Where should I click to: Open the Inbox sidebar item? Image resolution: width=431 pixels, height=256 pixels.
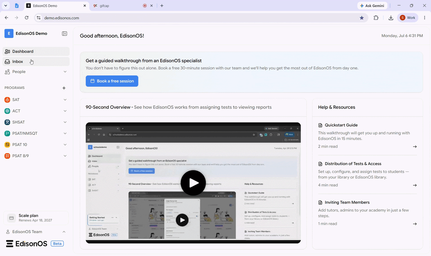(x=36, y=62)
